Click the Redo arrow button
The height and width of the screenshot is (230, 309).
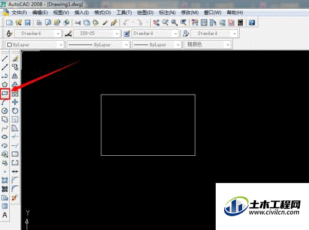tap(140, 22)
